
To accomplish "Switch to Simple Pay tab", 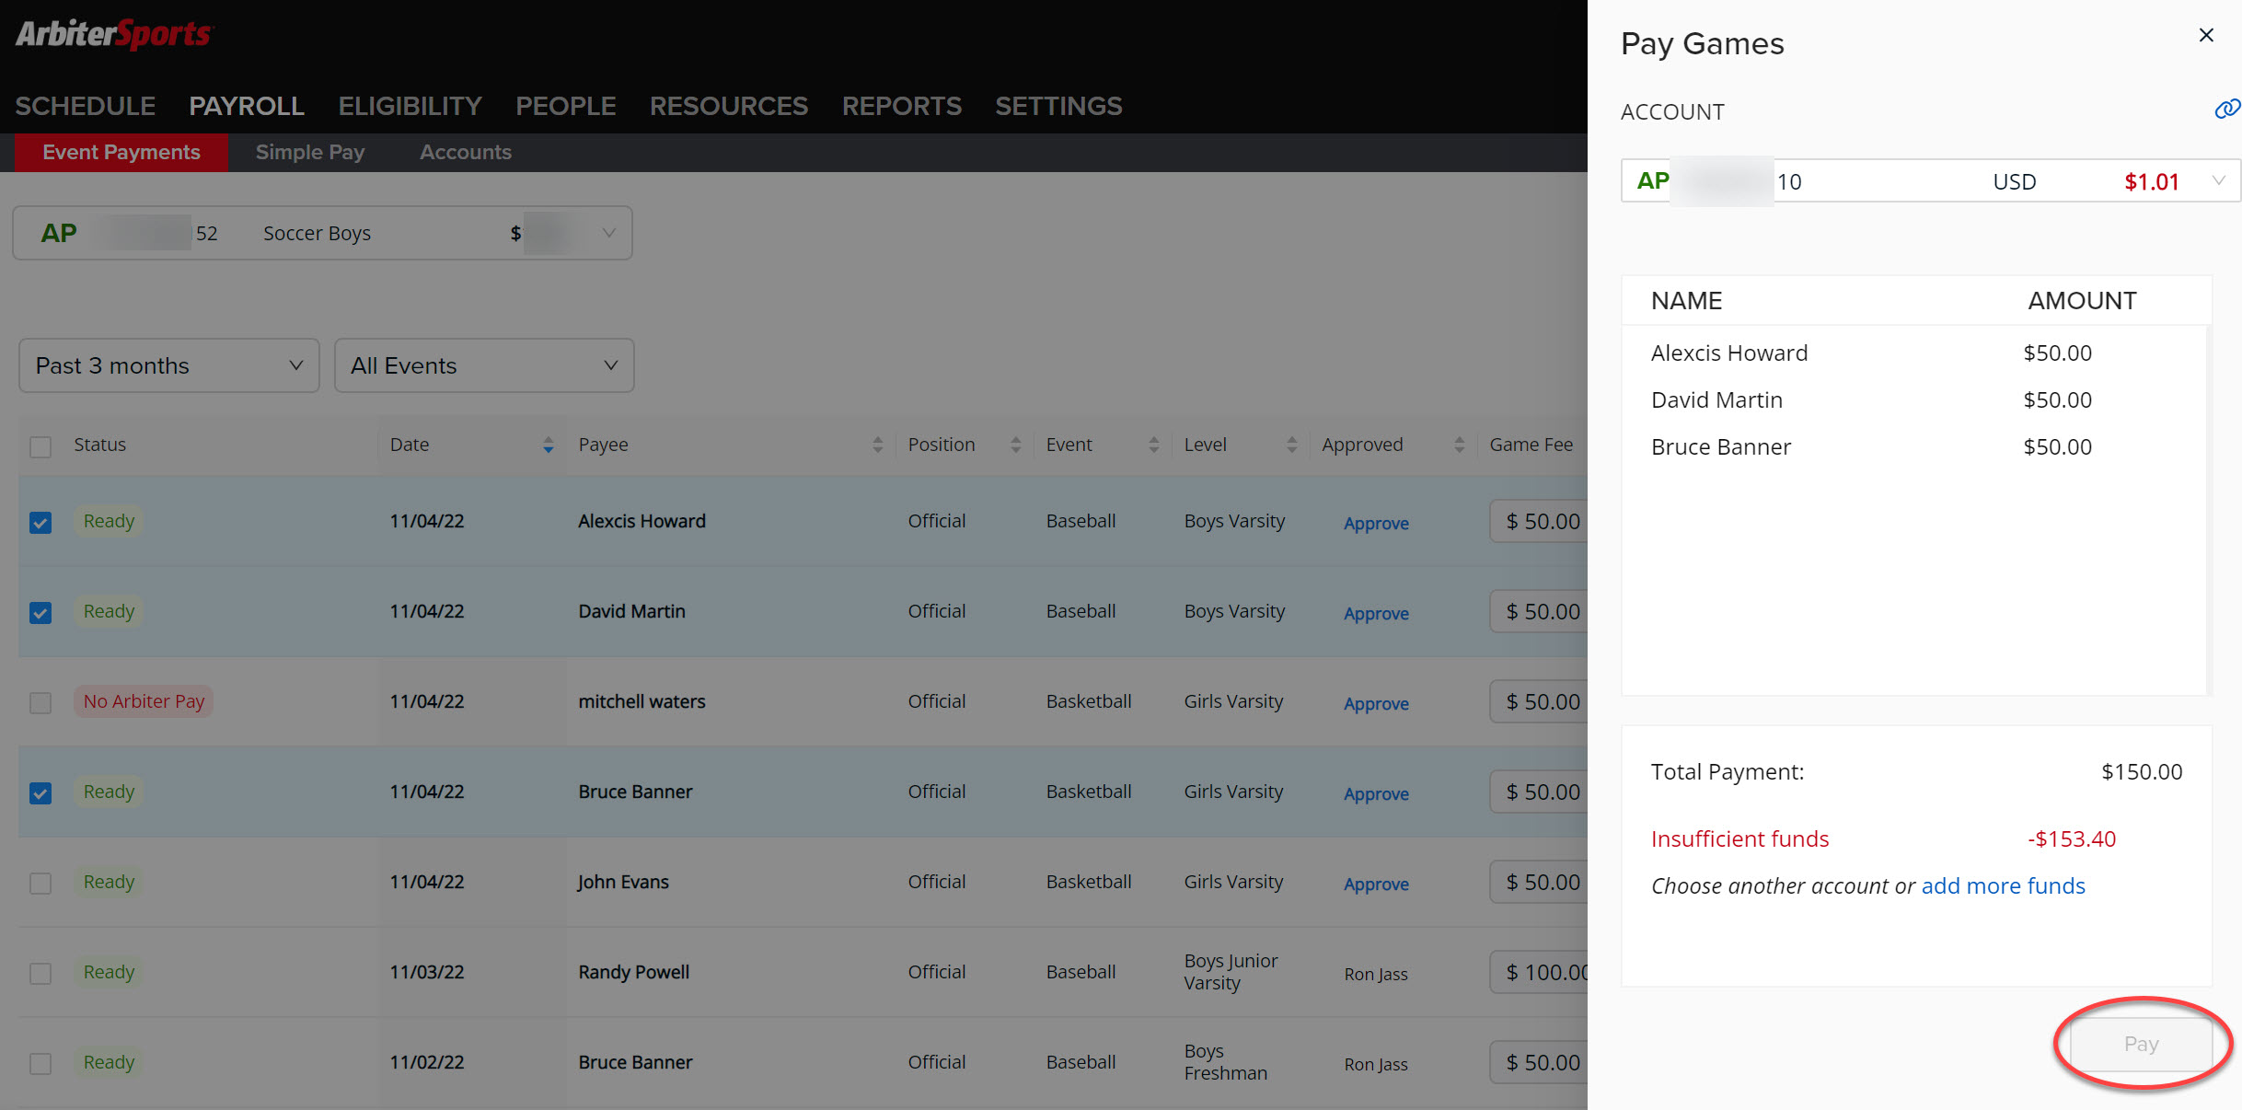I will [310, 153].
